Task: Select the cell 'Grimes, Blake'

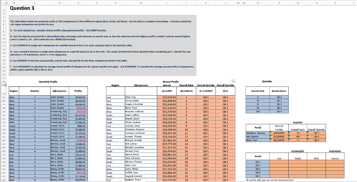Action: coord(141,101)
